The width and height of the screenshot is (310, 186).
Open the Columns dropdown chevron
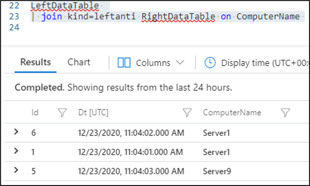pos(180,63)
